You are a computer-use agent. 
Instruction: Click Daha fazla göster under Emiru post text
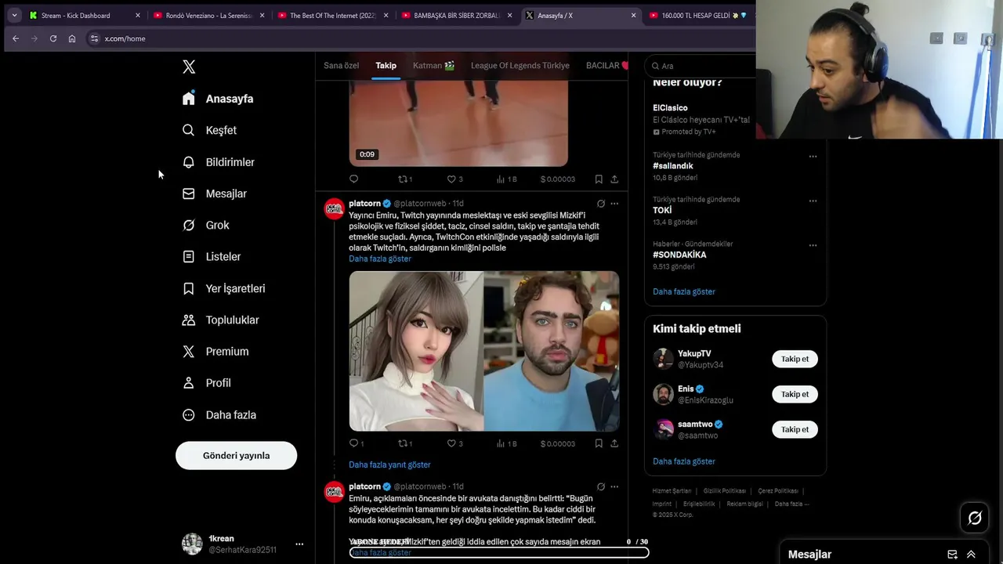[380, 258]
